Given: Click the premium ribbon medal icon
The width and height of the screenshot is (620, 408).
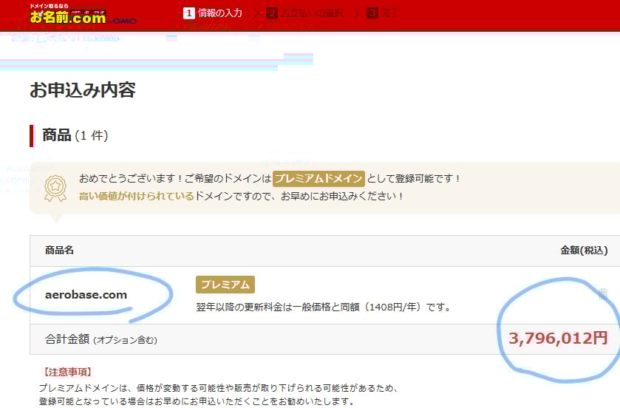Looking at the screenshot, I should [55, 188].
